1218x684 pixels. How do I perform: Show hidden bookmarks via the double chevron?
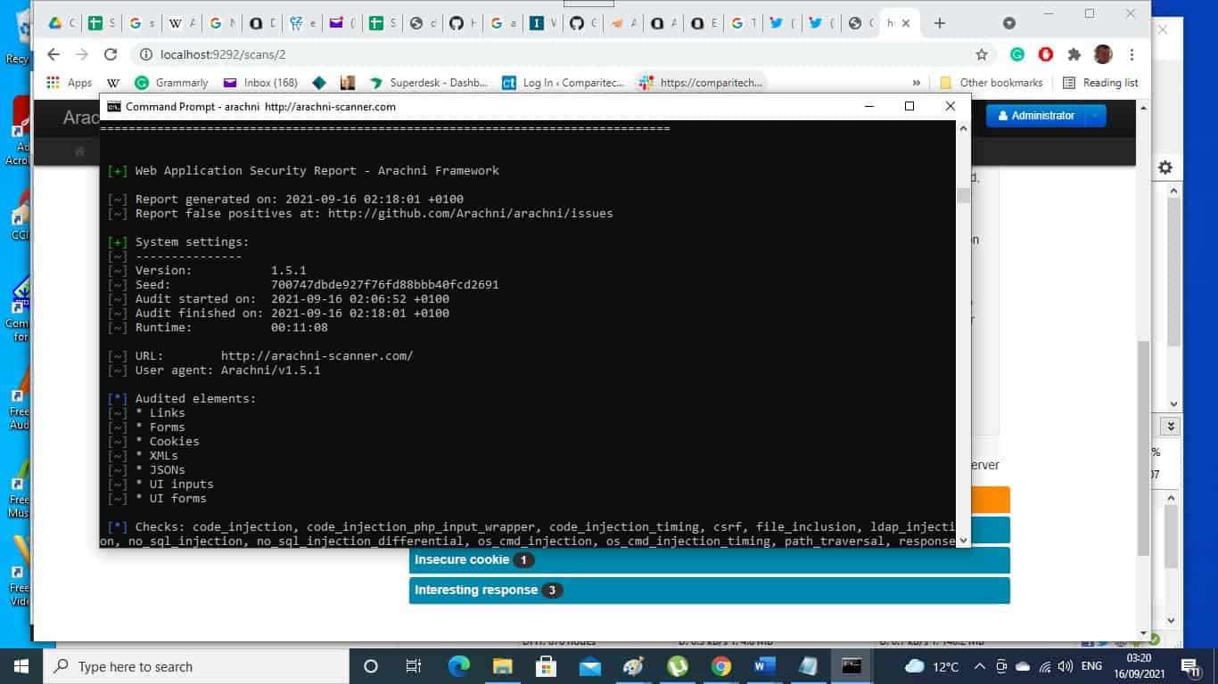(x=916, y=83)
